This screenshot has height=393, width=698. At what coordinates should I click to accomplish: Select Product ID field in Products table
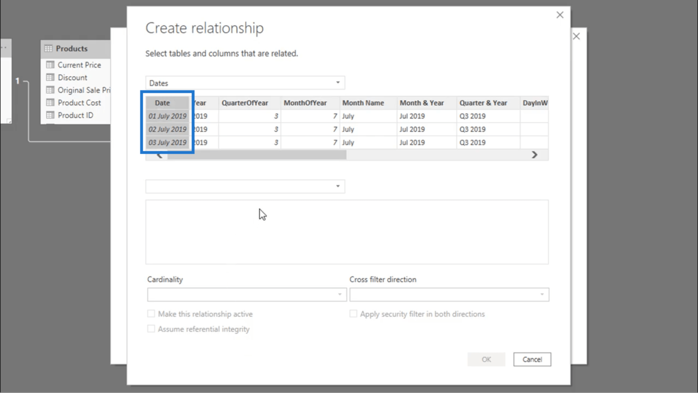[x=76, y=115]
